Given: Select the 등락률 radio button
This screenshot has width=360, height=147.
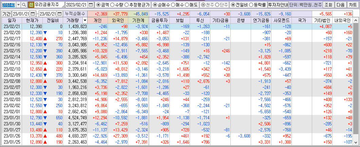Looking at the screenshot, I should pos(251,5).
